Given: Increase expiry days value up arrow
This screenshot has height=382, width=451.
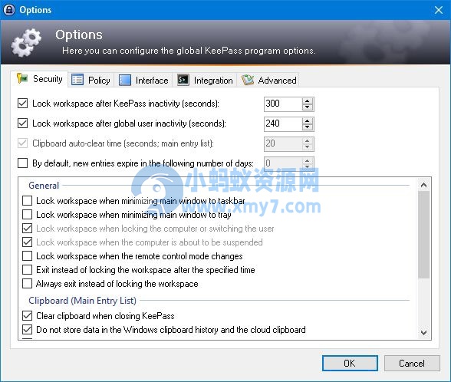Looking at the screenshot, I should pos(307,160).
